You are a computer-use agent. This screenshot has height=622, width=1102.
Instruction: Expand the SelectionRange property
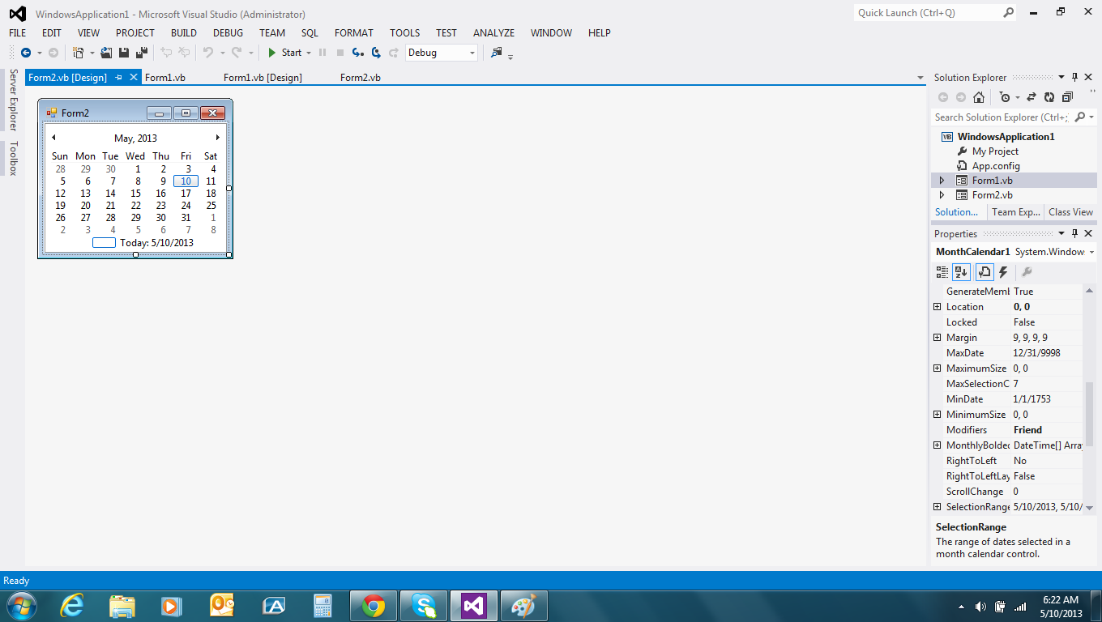click(938, 507)
